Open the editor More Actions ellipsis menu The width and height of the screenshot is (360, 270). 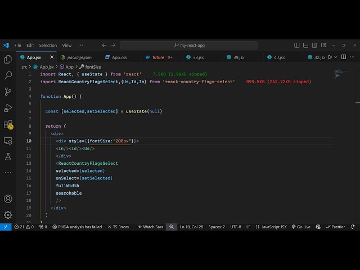click(x=352, y=57)
